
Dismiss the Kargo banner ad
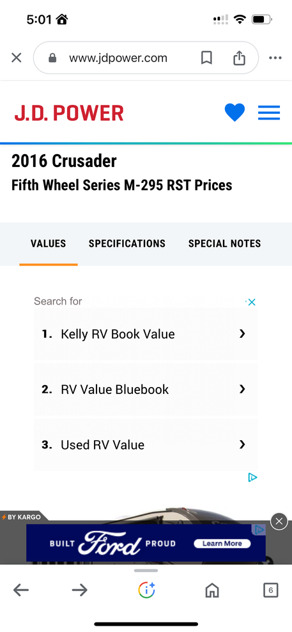coord(279,521)
